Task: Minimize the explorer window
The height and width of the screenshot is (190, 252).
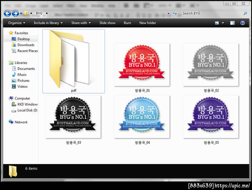Action: [227, 3]
